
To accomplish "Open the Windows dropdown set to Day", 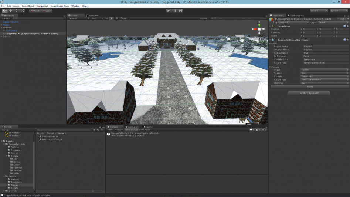I will point(324,83).
